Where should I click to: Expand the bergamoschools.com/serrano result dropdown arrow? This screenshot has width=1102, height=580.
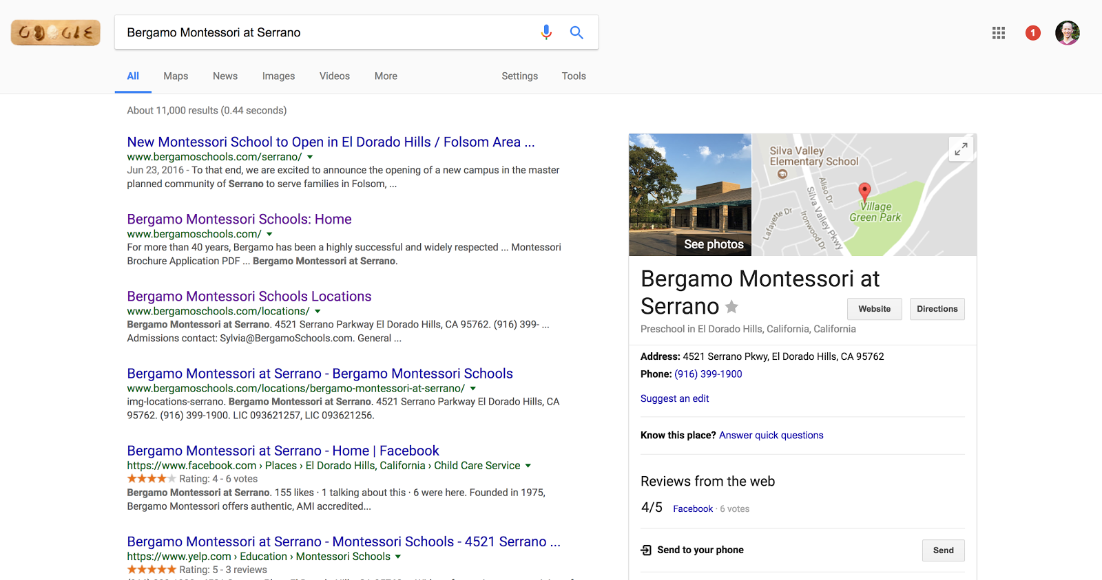[x=310, y=157]
